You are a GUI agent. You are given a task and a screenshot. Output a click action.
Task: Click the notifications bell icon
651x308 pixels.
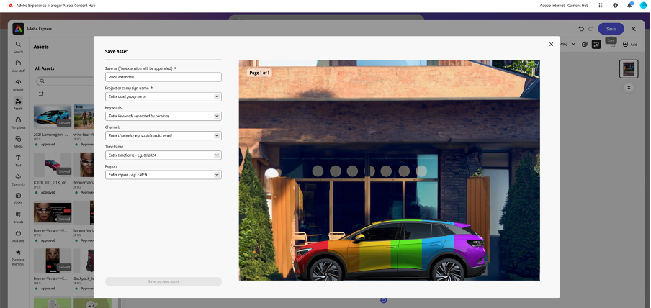(x=629, y=5)
